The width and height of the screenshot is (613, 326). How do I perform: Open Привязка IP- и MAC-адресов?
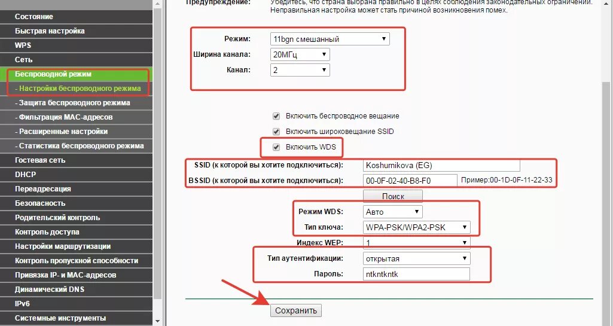76,275
